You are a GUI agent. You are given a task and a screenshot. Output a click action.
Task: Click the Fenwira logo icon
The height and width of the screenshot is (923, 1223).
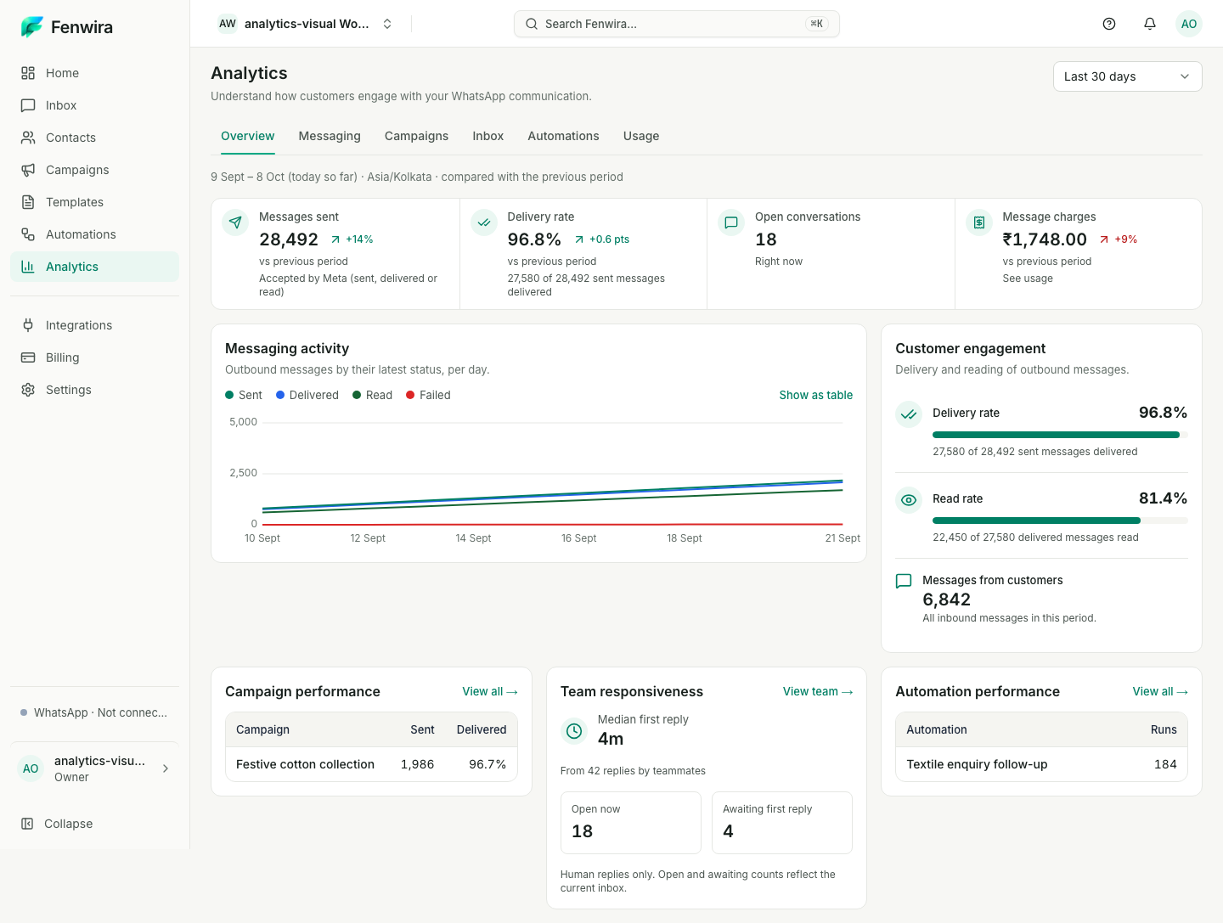tap(31, 27)
